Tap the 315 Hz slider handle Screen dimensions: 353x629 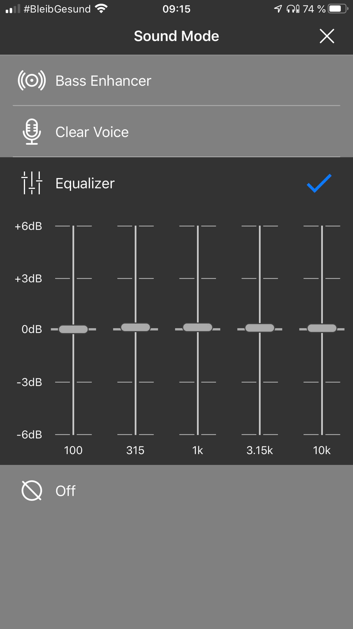tap(136, 327)
